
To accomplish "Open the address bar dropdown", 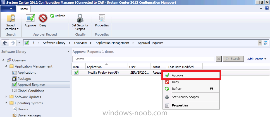I will (260, 43).
